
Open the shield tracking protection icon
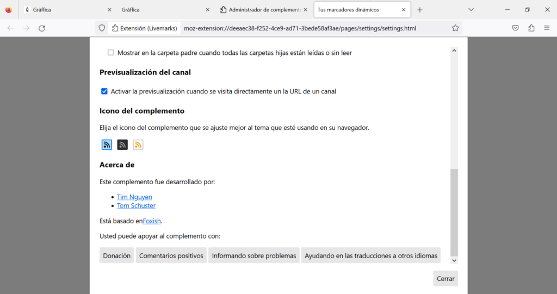coord(102,28)
